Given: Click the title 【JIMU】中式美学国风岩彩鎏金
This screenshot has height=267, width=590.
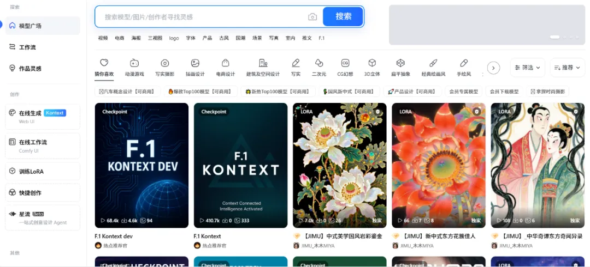Looking at the screenshot, I should click(343, 236).
